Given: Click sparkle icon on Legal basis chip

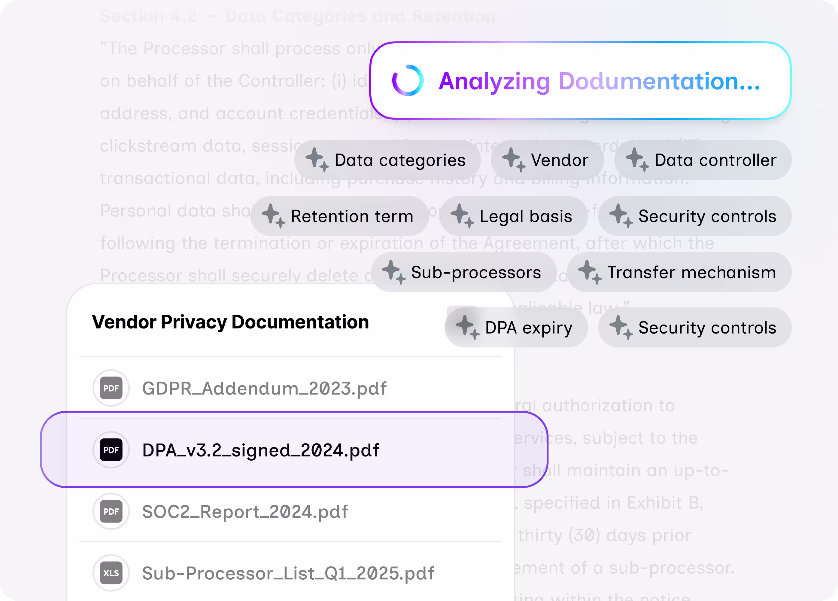Looking at the screenshot, I should point(462,216).
